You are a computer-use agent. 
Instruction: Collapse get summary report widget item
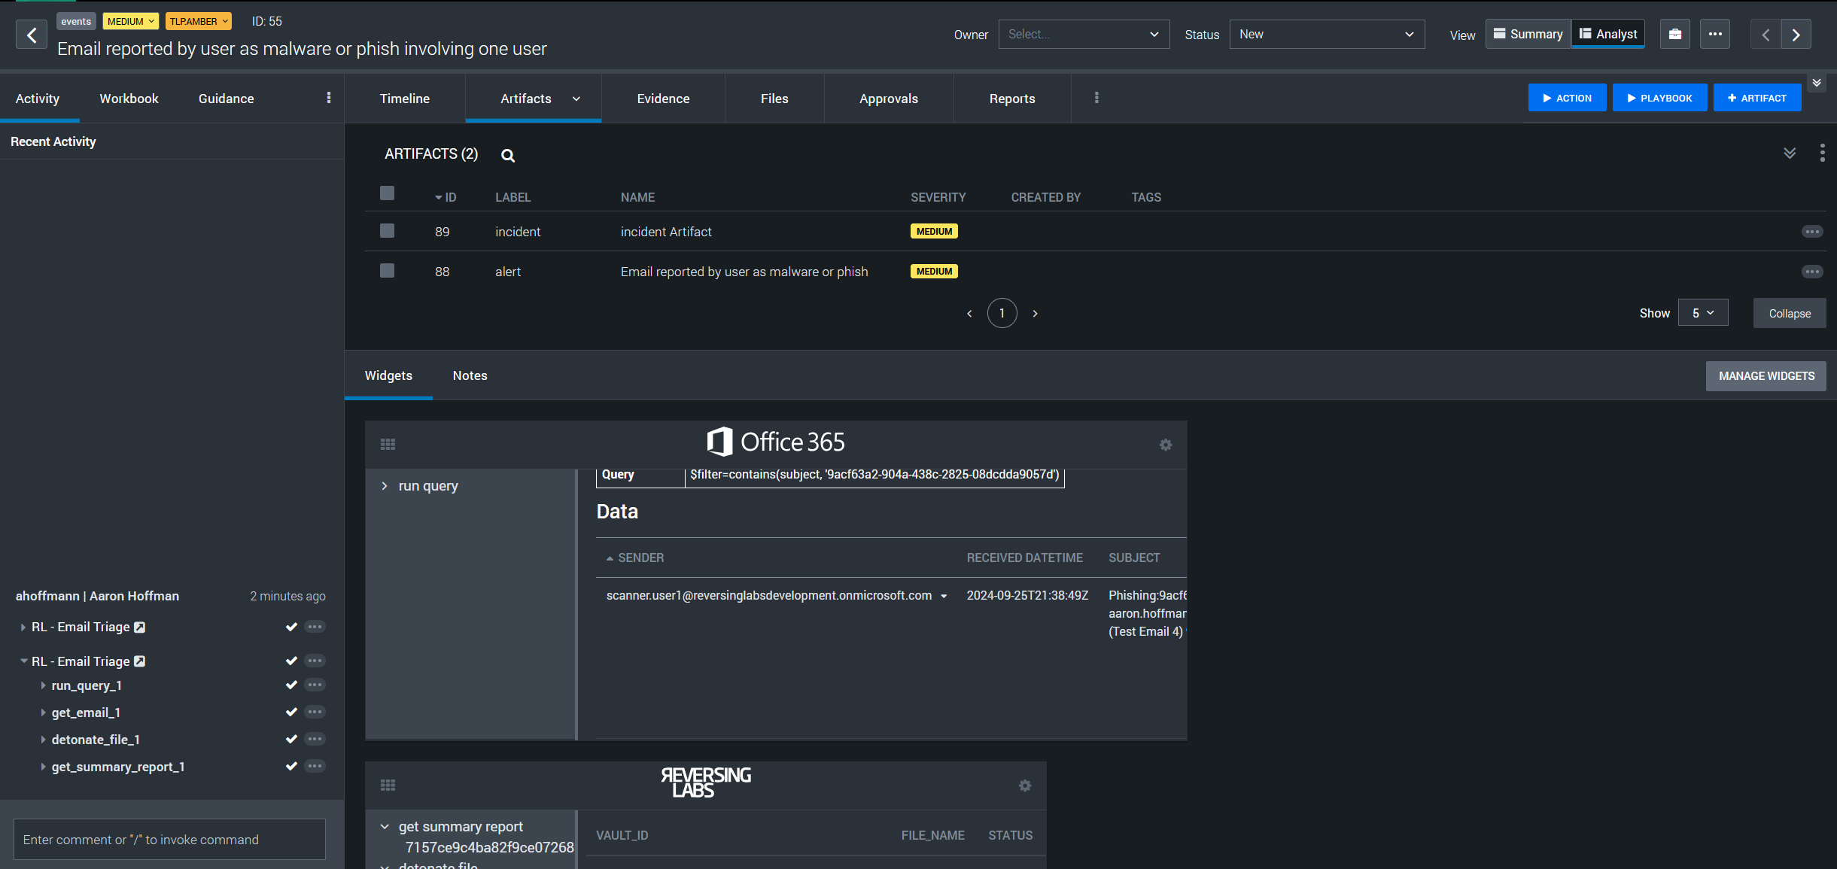[385, 827]
